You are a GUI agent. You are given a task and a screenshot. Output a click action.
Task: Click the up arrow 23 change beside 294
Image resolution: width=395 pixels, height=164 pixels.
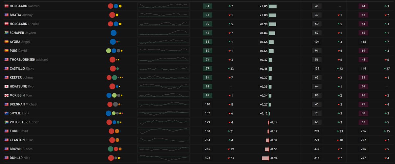pyautogui.click(x=340, y=131)
